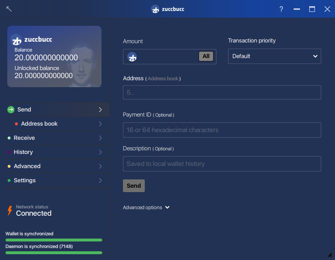Click the Connected network status text
This screenshot has height=260, width=335.
pyautogui.click(x=34, y=213)
